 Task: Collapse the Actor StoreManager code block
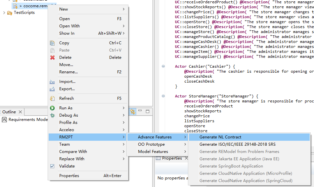click(163, 96)
